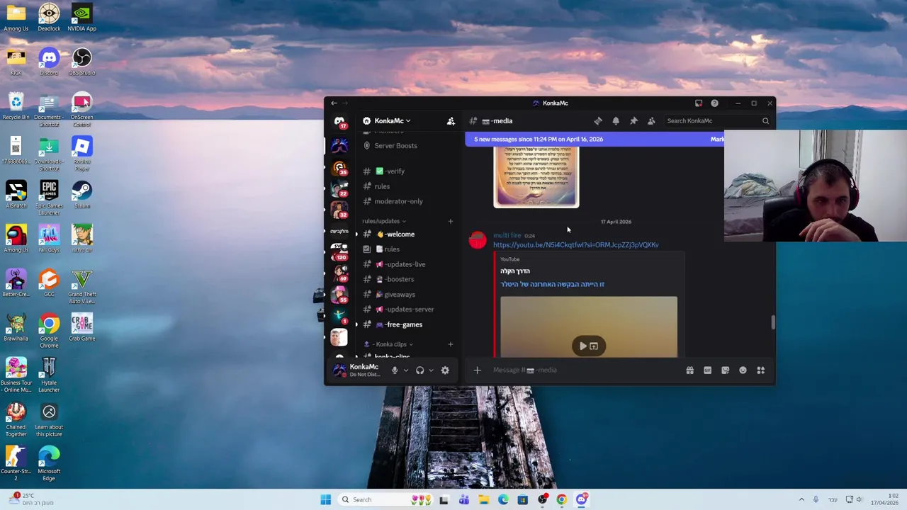
Task: Click the multi fire username
Action: coord(507,235)
